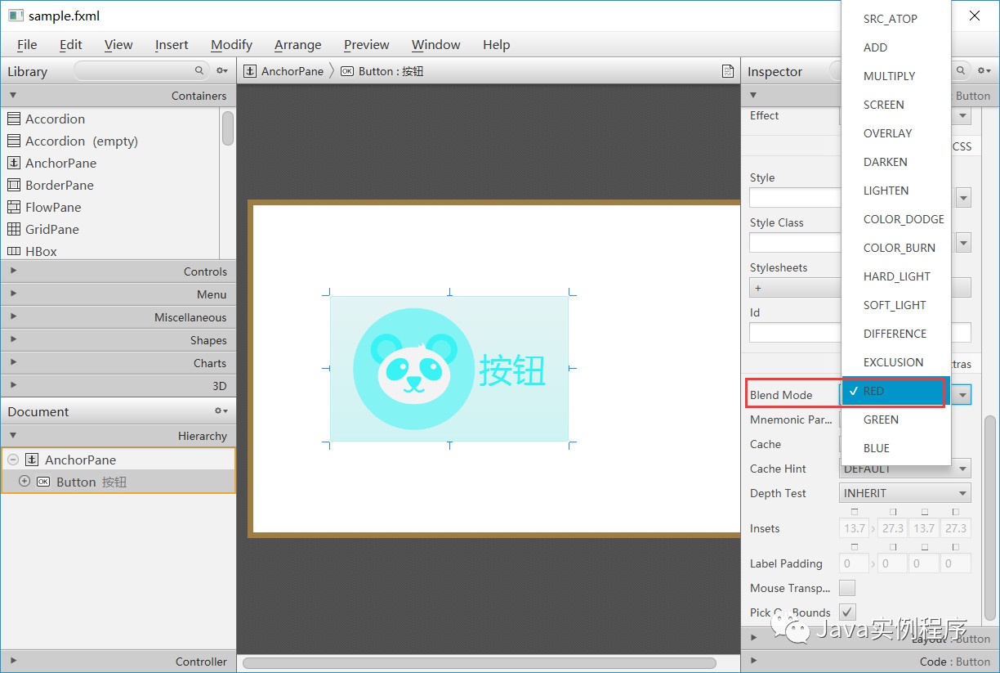Open the Modify menu
1000x673 pixels.
(231, 45)
